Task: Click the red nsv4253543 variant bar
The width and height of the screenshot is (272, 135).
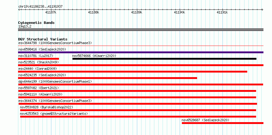Action: point(138,117)
